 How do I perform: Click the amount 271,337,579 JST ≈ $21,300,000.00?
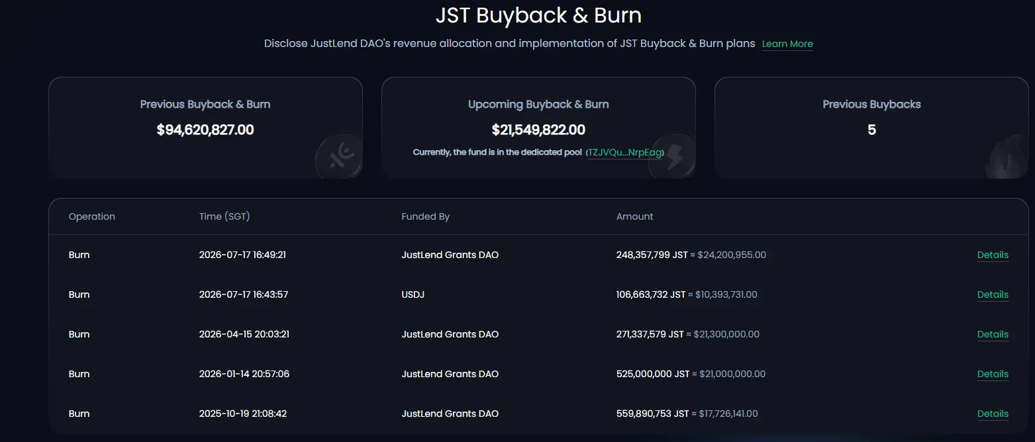[688, 334]
